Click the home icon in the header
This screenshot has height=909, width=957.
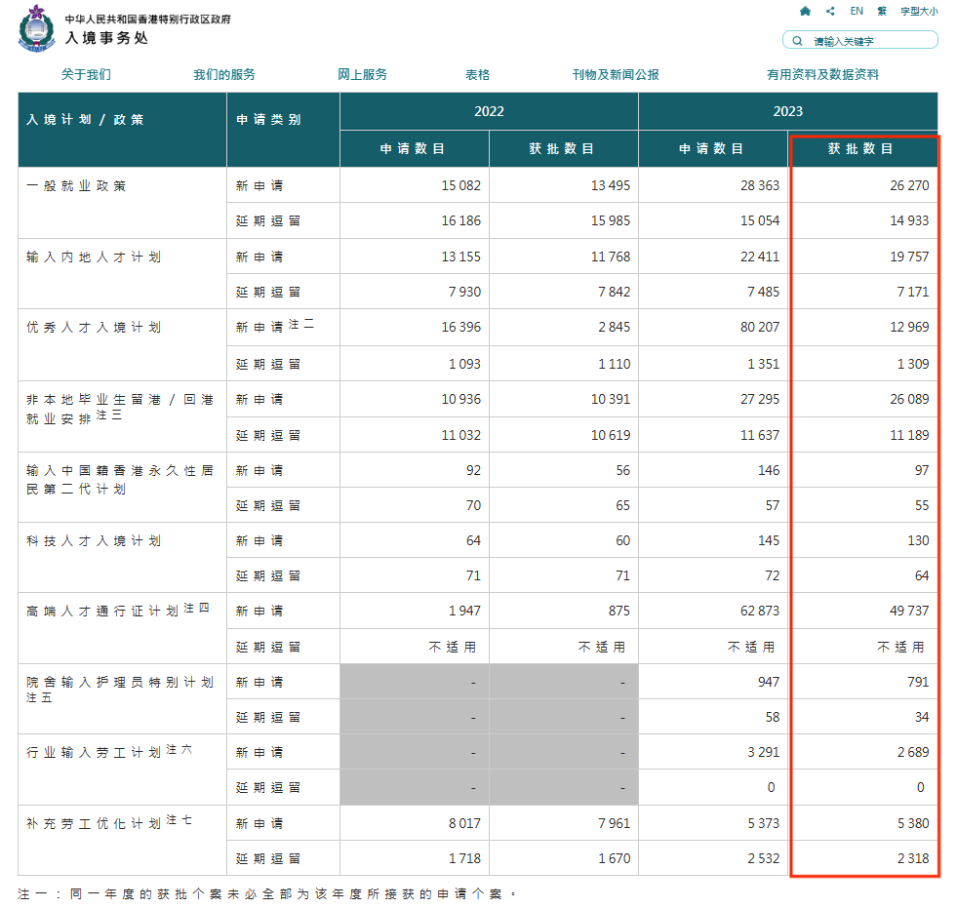click(x=805, y=11)
